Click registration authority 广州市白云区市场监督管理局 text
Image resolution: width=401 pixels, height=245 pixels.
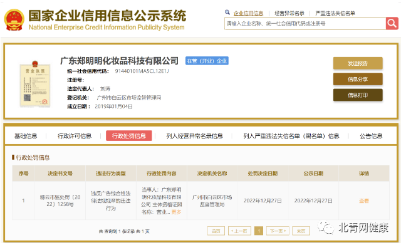(129, 98)
